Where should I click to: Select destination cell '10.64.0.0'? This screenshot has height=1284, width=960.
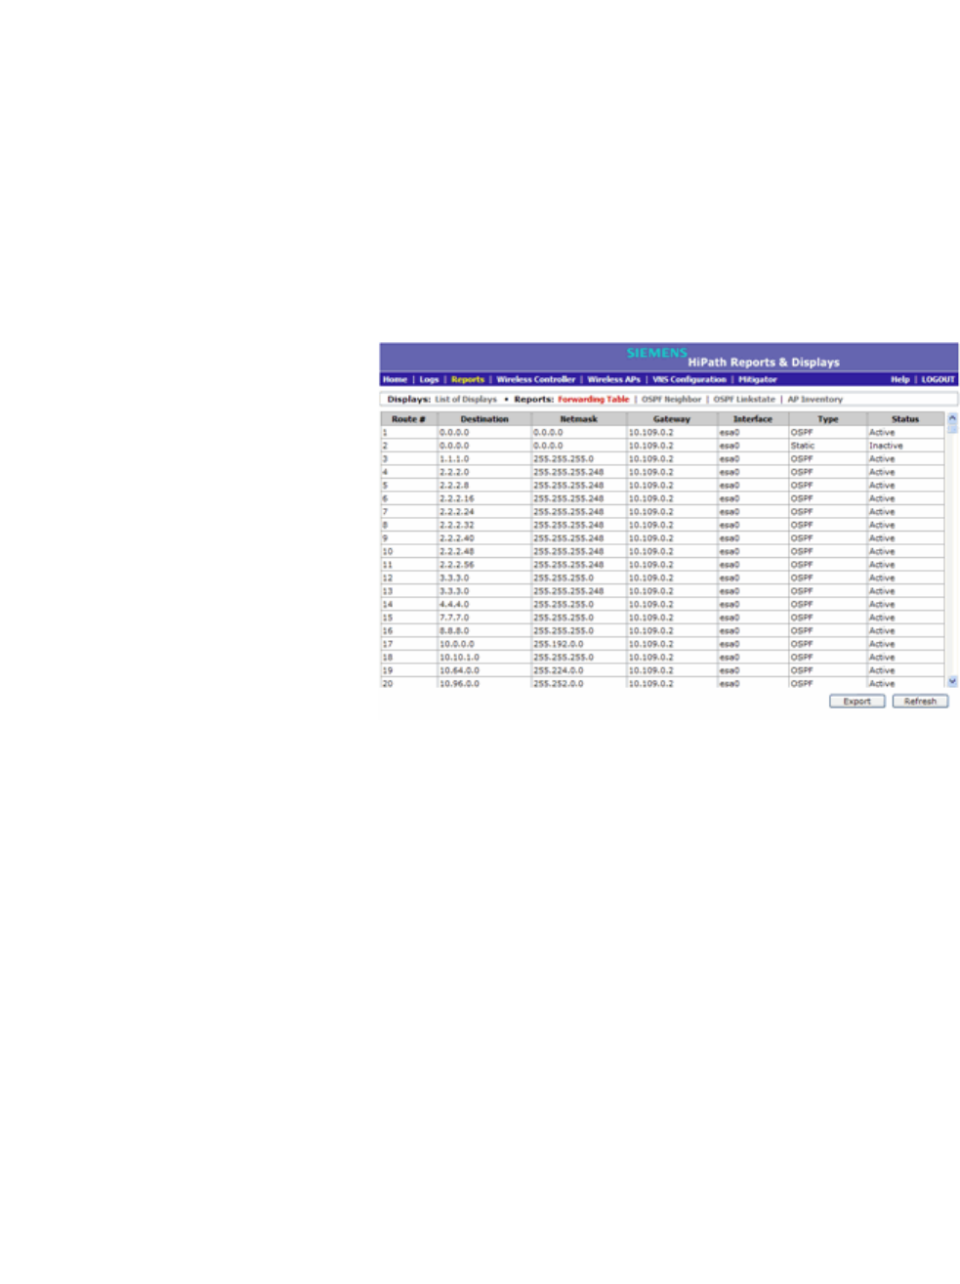(x=484, y=670)
